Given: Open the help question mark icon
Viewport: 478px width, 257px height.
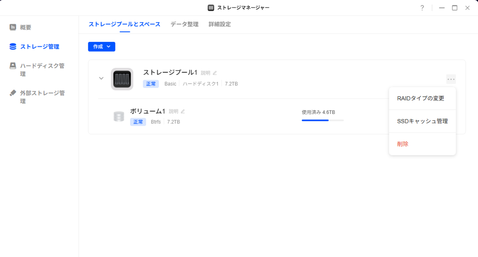Looking at the screenshot, I should (x=422, y=8).
